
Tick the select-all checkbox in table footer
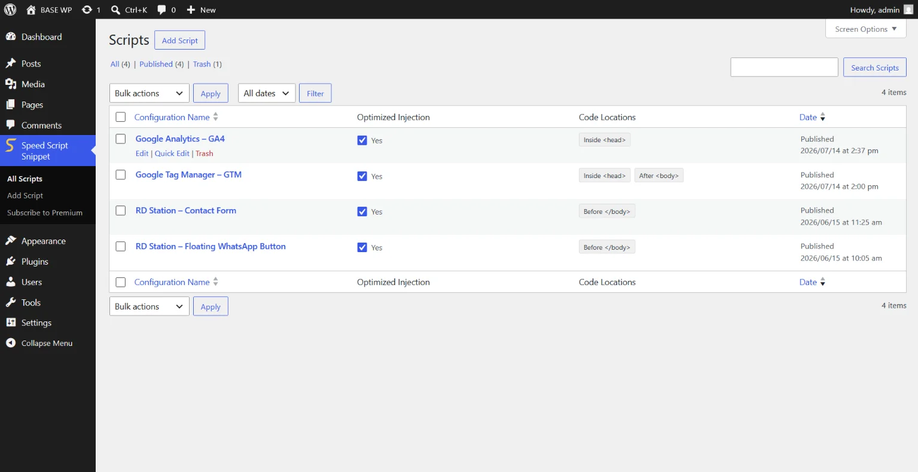point(121,282)
